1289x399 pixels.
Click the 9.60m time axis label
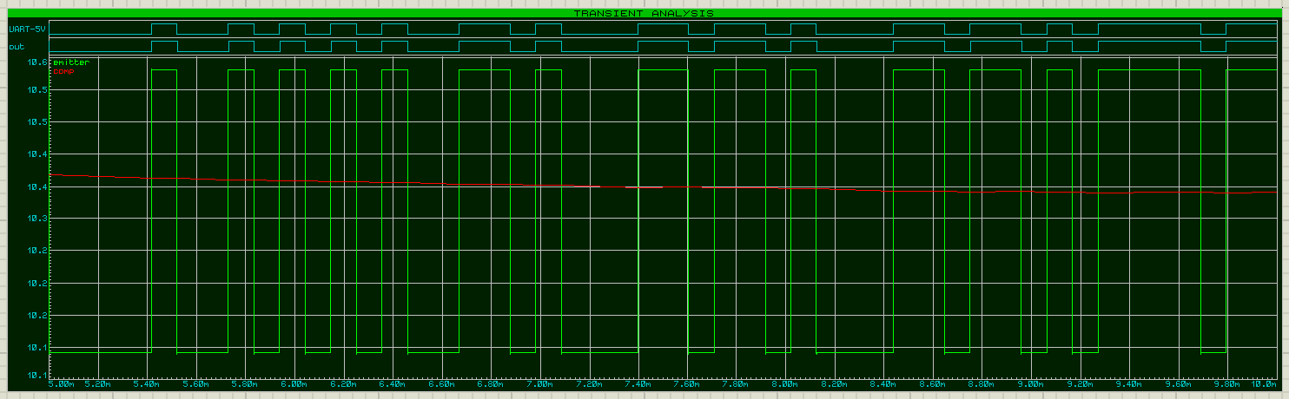[x=1177, y=383]
